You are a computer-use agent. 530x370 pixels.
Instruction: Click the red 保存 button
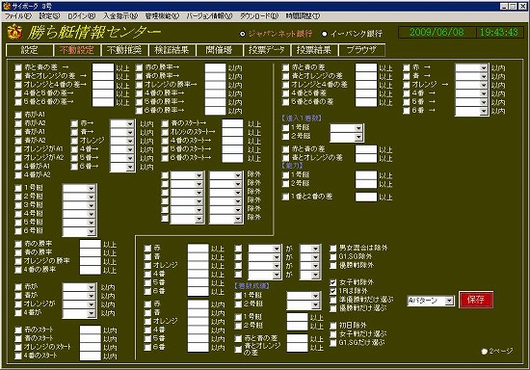click(x=476, y=300)
